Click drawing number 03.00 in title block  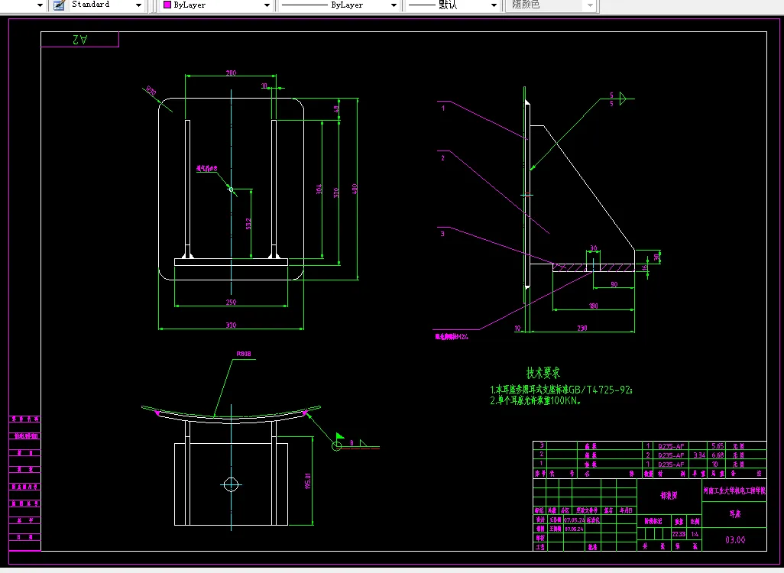[x=735, y=540]
